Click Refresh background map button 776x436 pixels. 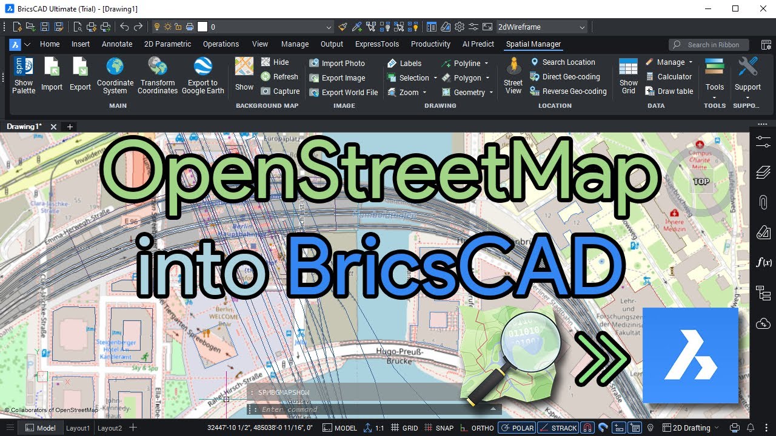point(279,76)
